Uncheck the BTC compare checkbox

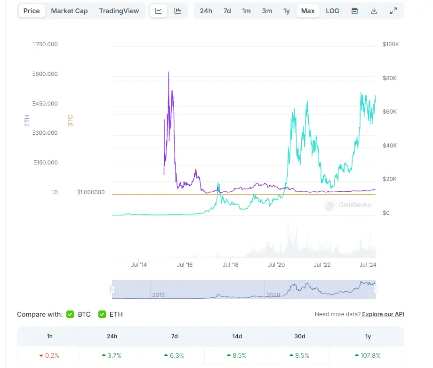tap(70, 314)
